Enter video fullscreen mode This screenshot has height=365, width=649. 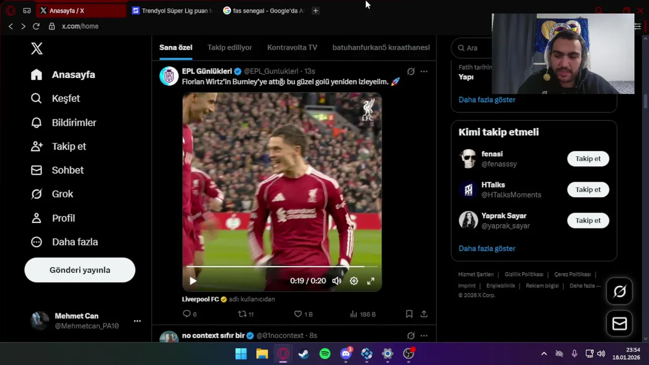click(x=371, y=281)
